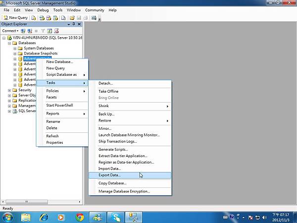Image resolution: width=297 pixels, height=223 pixels.
Task: Expand the Database Snapshots folder
Action: pyautogui.click(x=15, y=54)
